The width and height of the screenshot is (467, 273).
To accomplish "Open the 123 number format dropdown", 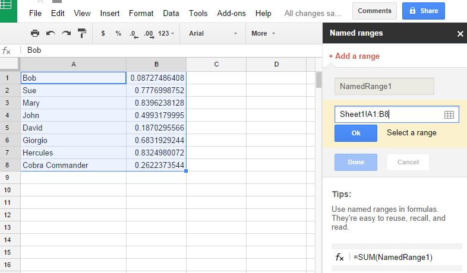I will point(166,33).
